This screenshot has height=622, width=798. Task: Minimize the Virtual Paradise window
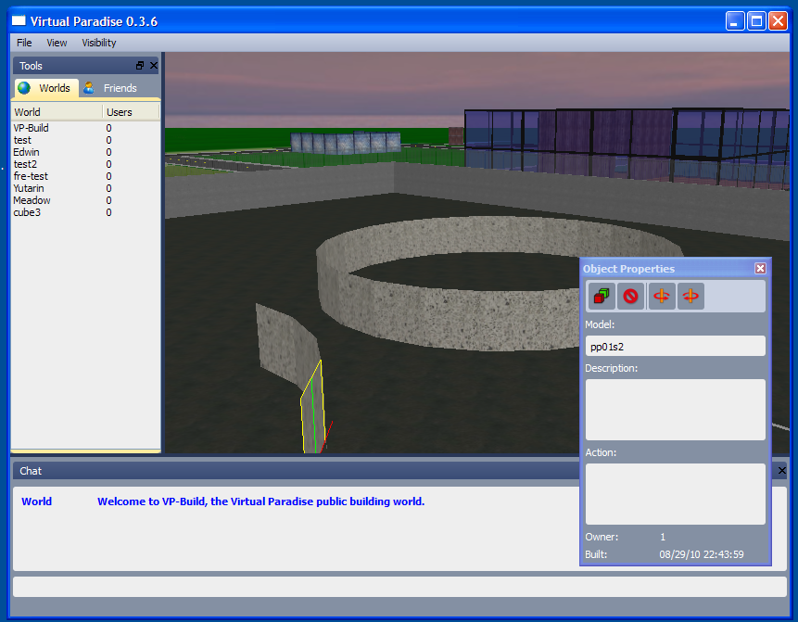coord(735,21)
